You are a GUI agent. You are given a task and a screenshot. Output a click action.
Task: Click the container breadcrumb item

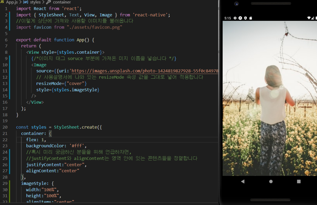[x=62, y=2]
